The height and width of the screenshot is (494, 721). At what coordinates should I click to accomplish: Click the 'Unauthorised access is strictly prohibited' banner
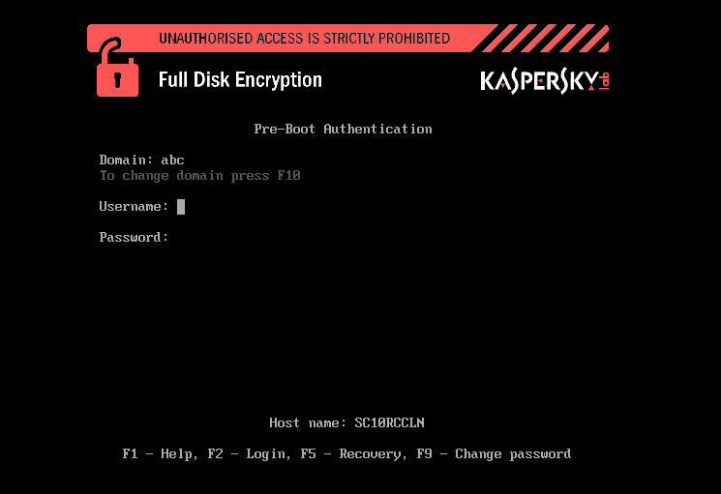click(x=304, y=38)
